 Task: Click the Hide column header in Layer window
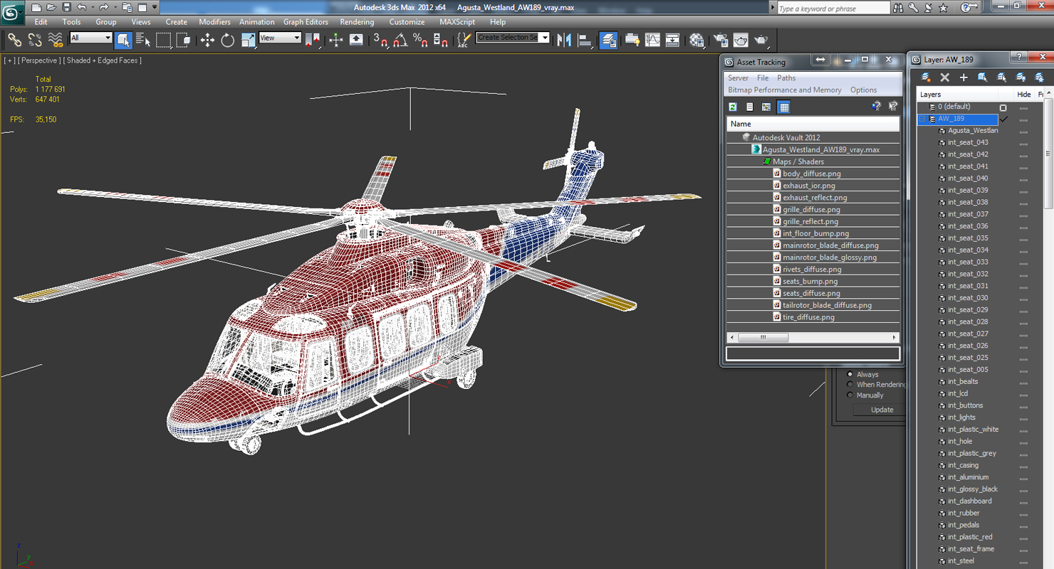1024,95
